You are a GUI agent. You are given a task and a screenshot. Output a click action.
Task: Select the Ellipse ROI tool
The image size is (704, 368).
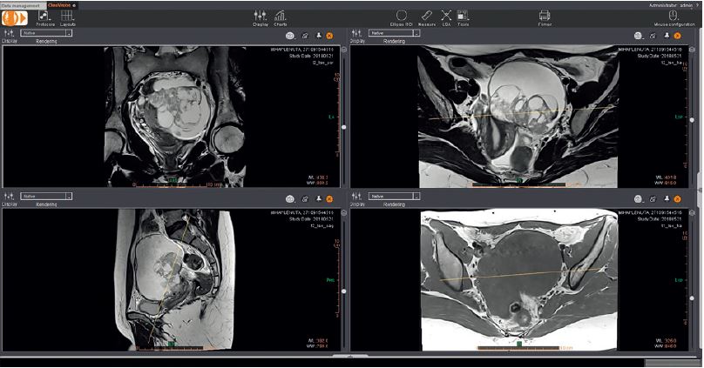(402, 17)
